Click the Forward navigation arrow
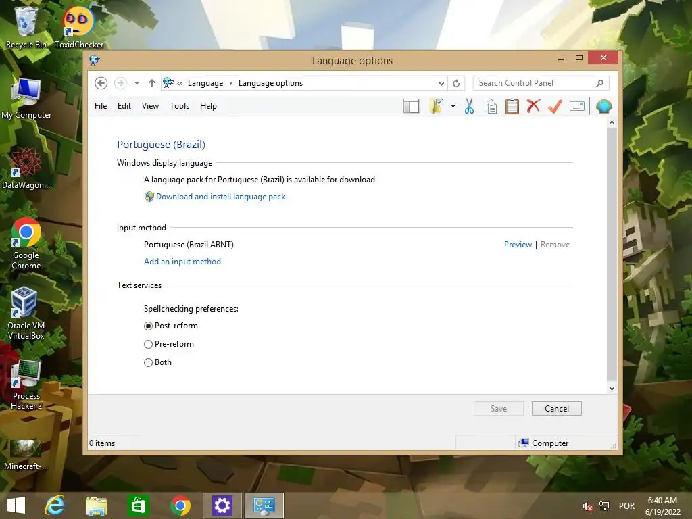 [x=120, y=83]
